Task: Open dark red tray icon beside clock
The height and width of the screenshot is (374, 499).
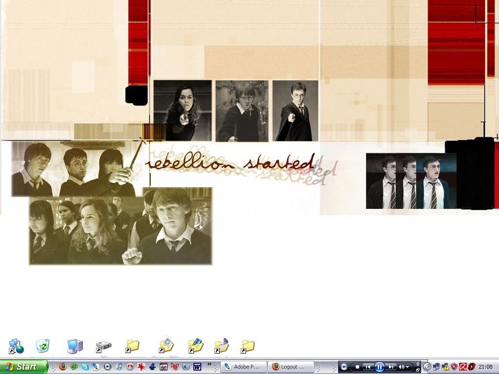Action: [x=472, y=367]
